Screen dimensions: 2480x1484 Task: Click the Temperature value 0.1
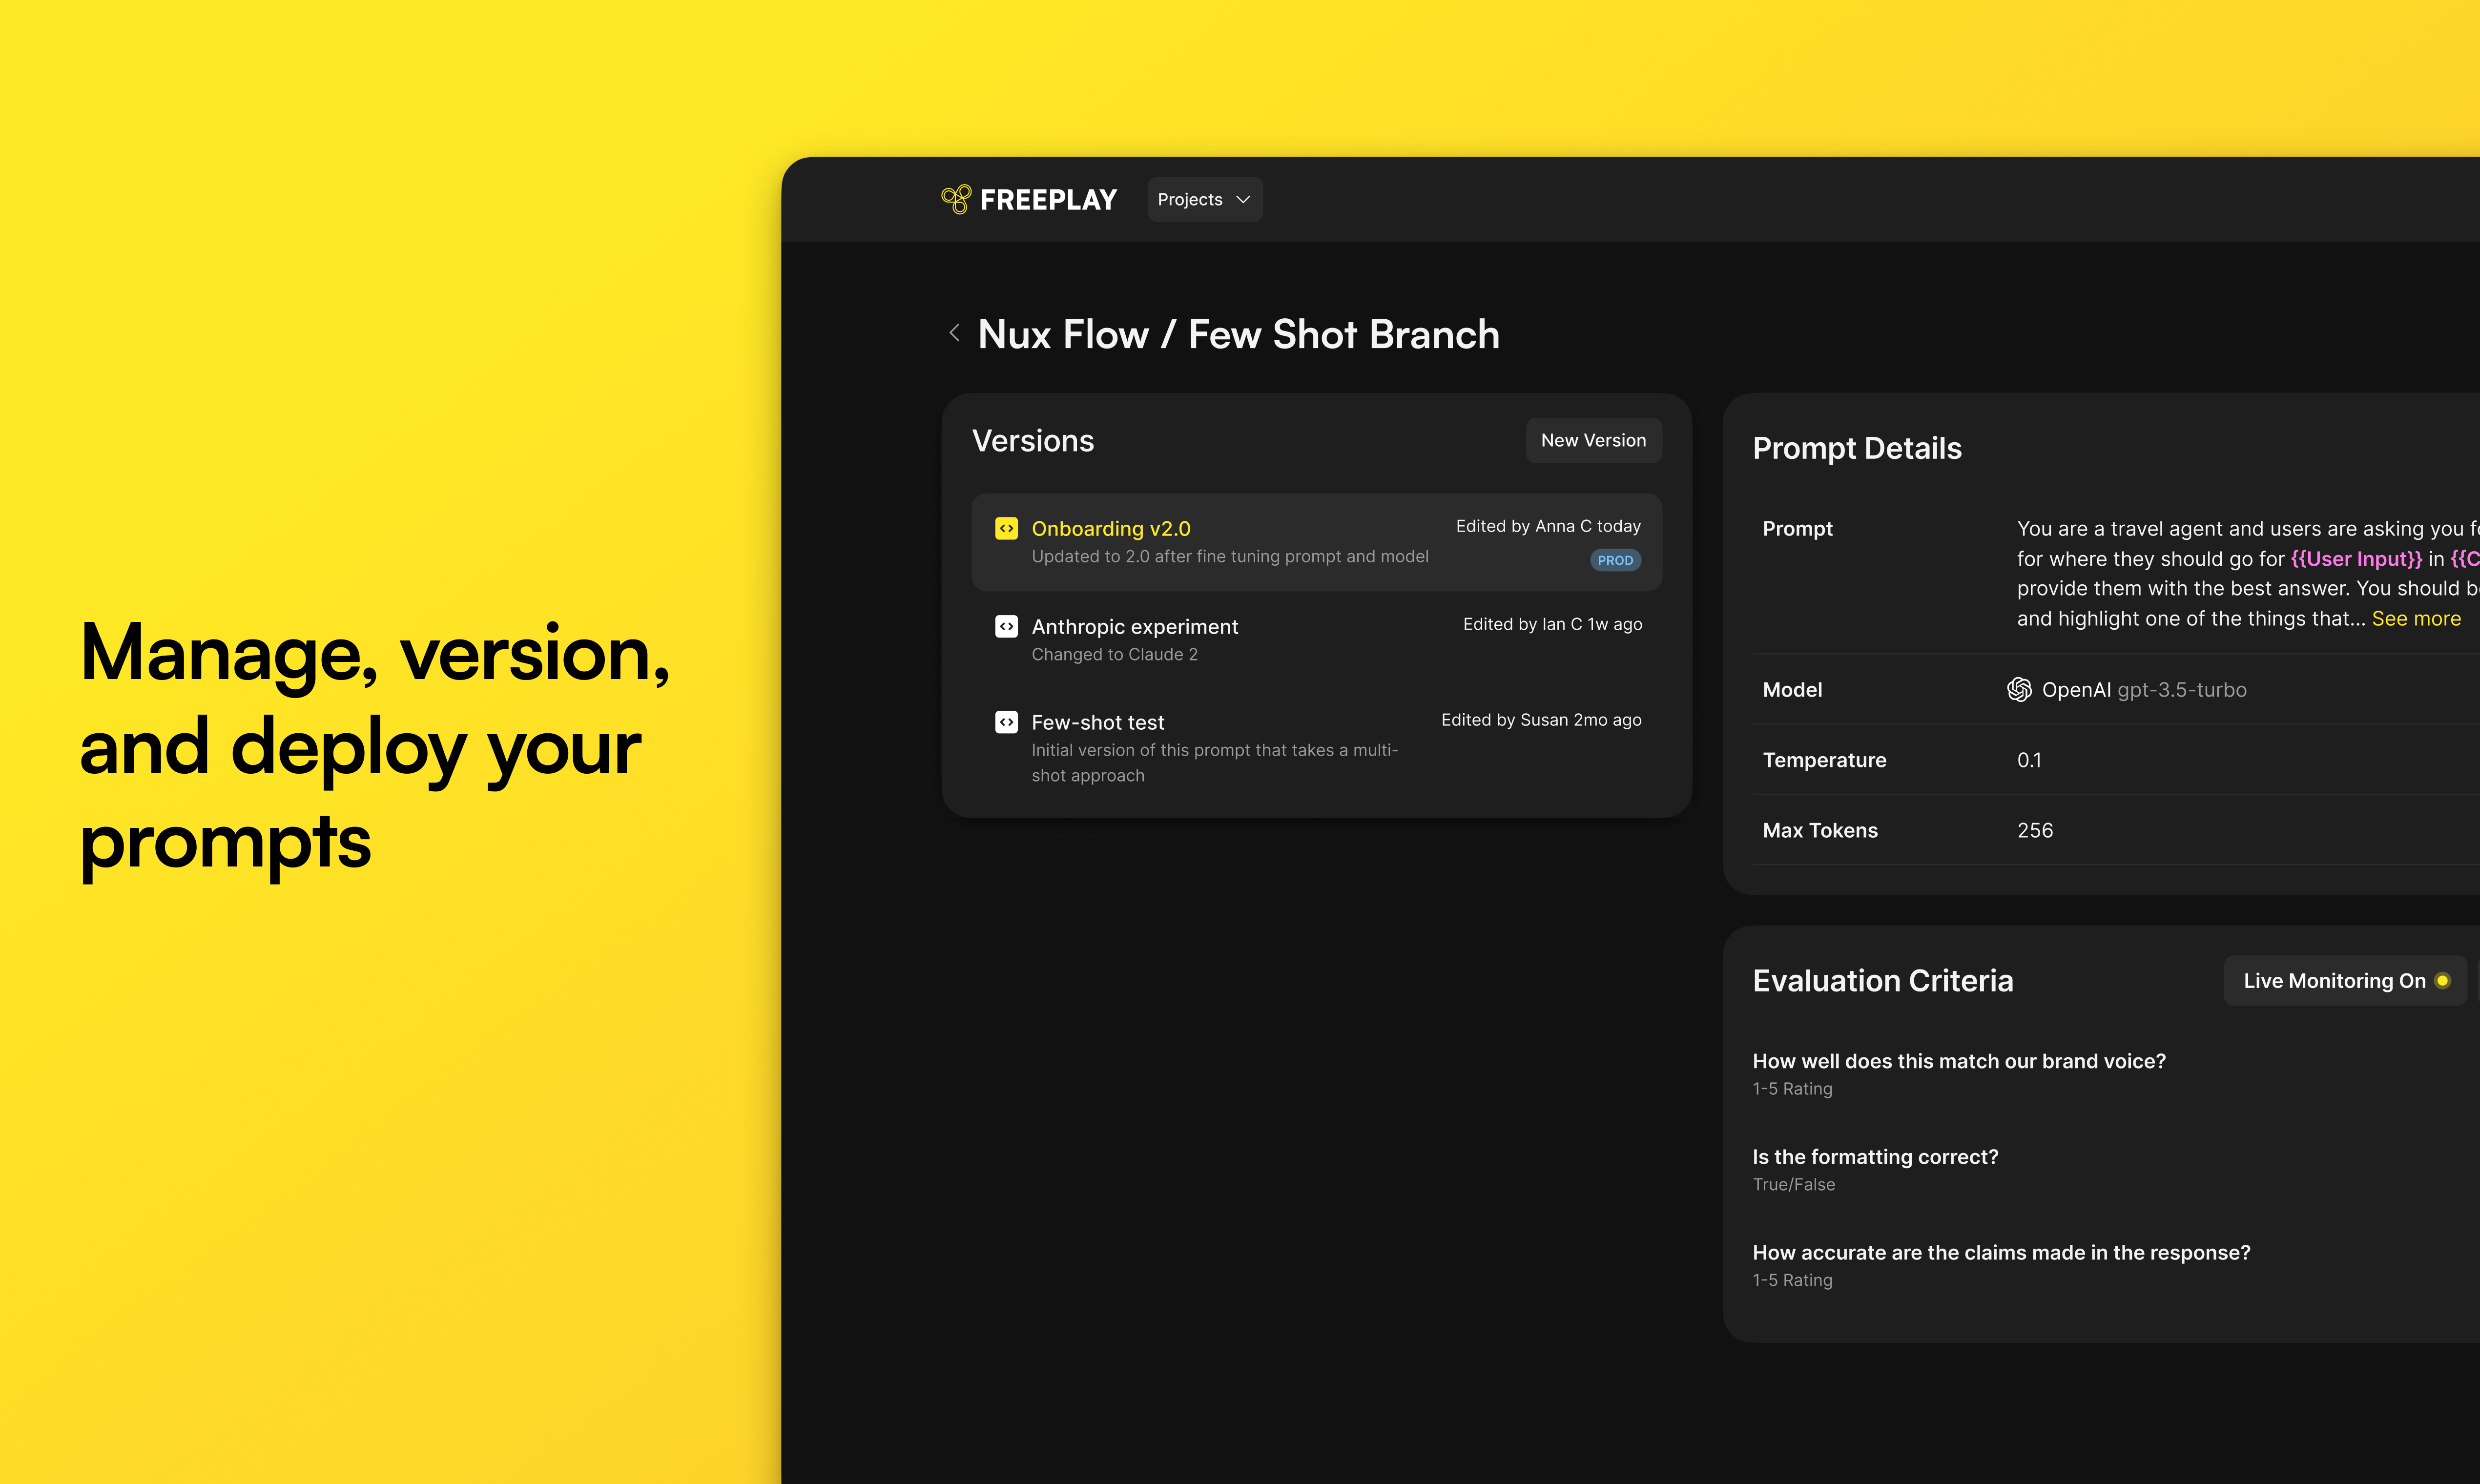pyautogui.click(x=2028, y=760)
